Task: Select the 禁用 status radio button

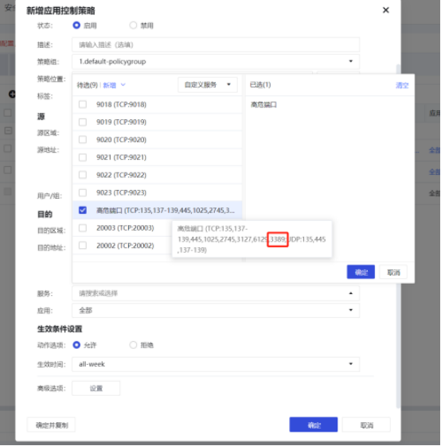Action: (x=133, y=25)
